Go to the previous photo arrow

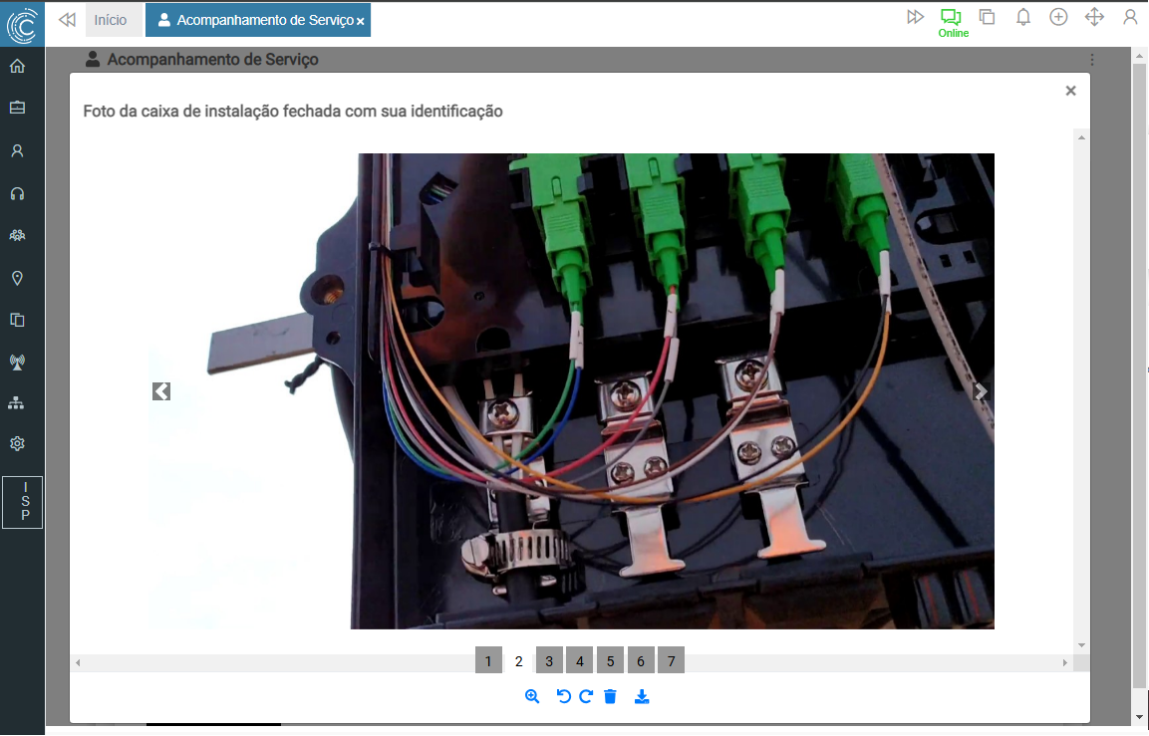click(x=161, y=391)
